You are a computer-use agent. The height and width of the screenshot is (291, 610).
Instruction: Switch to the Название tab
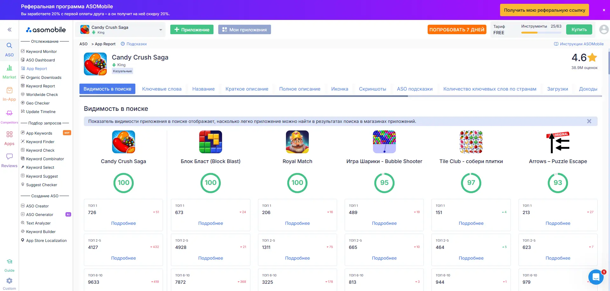tap(203, 89)
